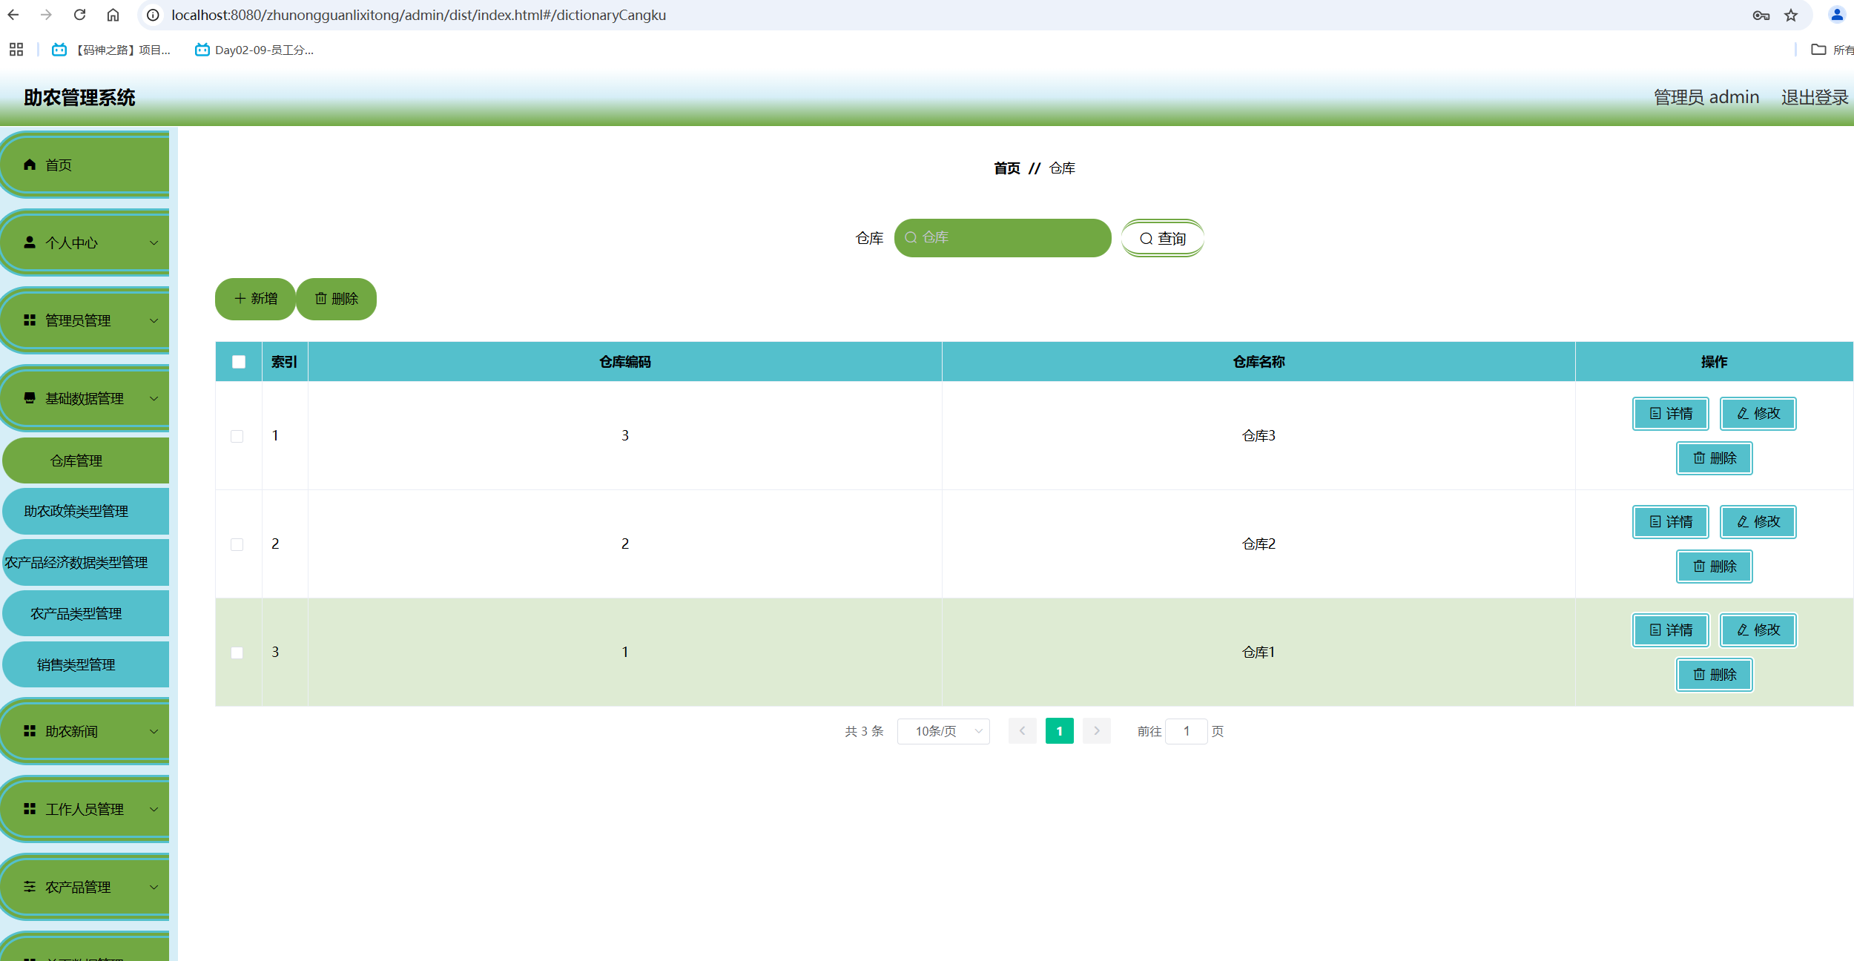
Task: Click 删除 for 仓库1 row
Action: pyautogui.click(x=1715, y=675)
